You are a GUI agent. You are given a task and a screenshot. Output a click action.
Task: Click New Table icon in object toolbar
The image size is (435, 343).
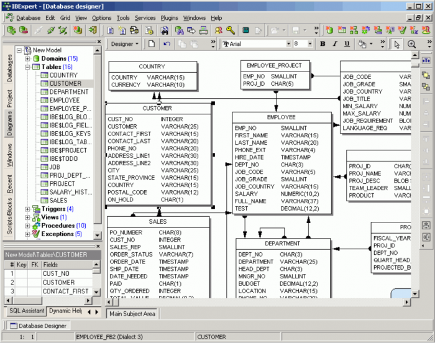point(342,30)
